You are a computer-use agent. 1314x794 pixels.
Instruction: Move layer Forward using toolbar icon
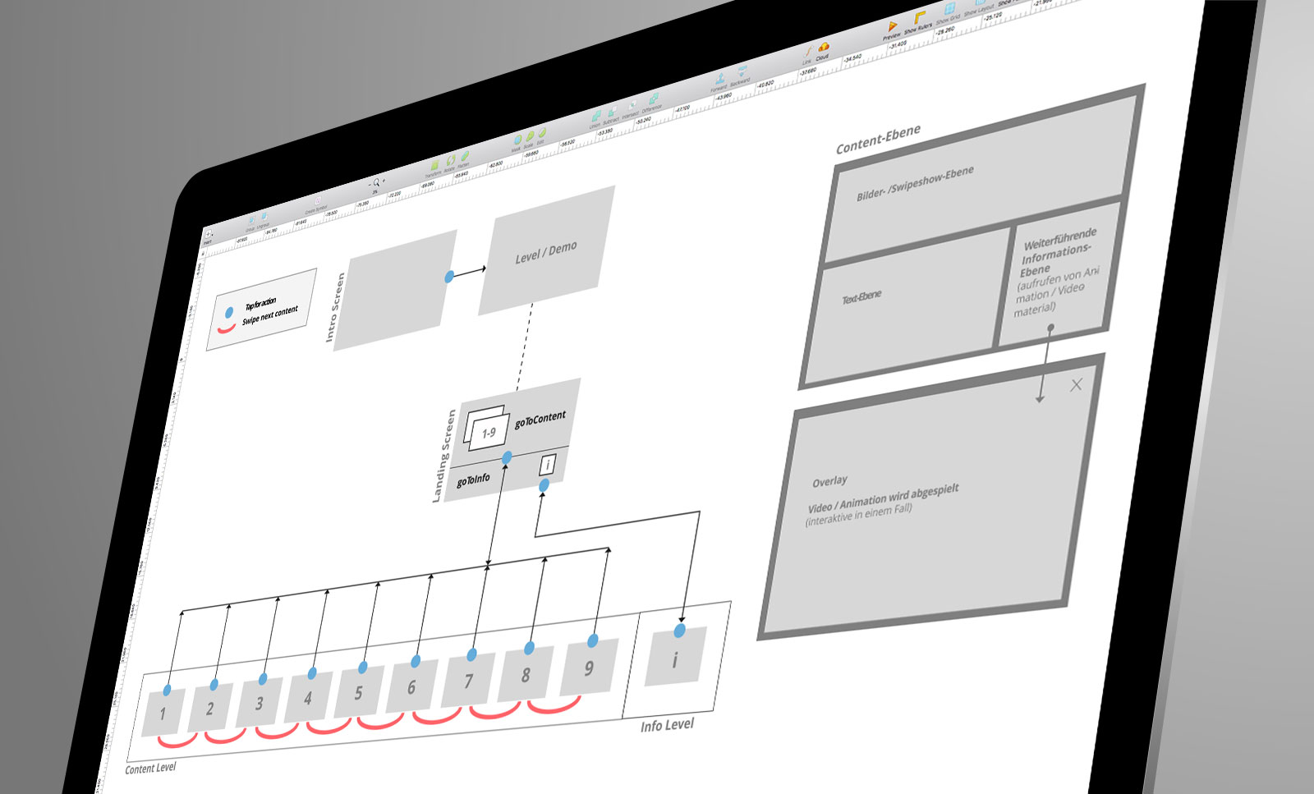[720, 80]
